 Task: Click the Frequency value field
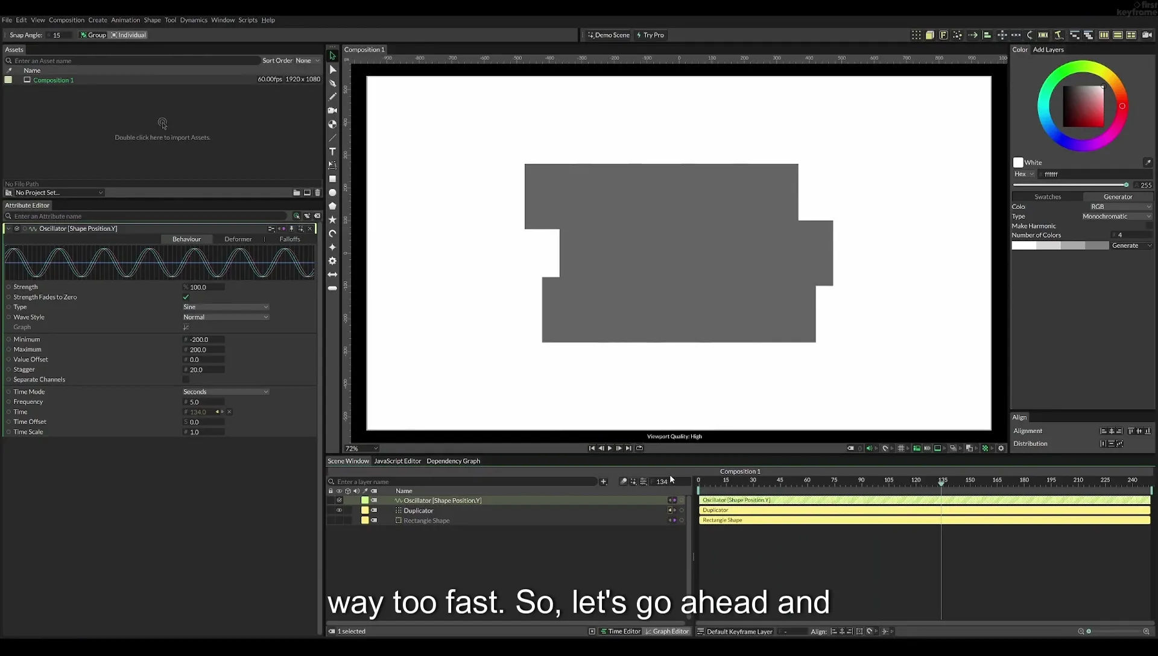[205, 402]
